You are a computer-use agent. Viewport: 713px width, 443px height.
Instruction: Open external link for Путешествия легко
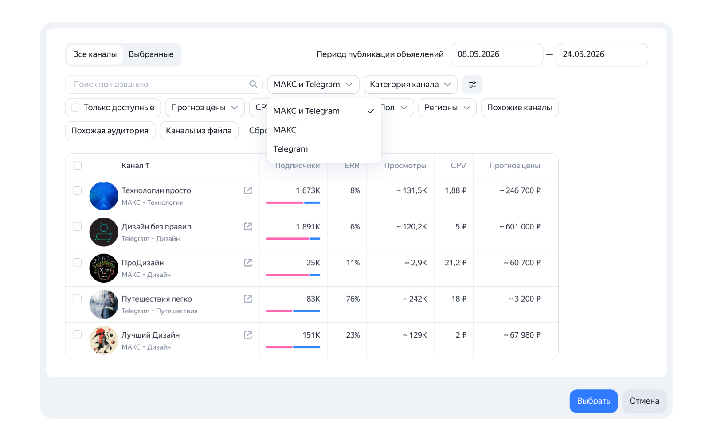pos(248,299)
